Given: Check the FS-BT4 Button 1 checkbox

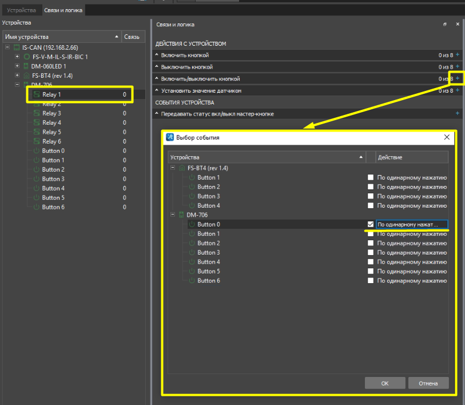Looking at the screenshot, I should pyautogui.click(x=371, y=177).
